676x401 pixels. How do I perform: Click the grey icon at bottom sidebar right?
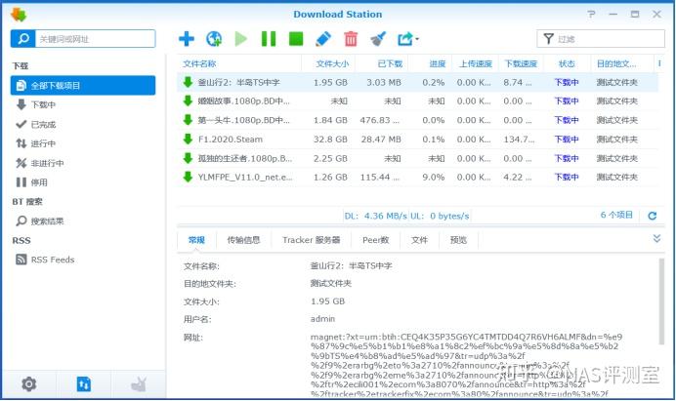139,383
